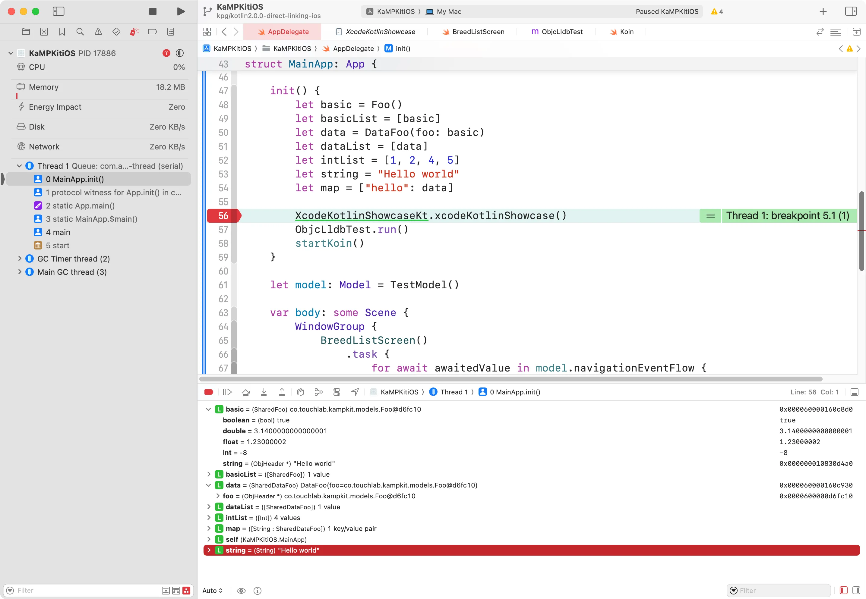Toggle the right inspector panel
866x599 pixels.
850,11
